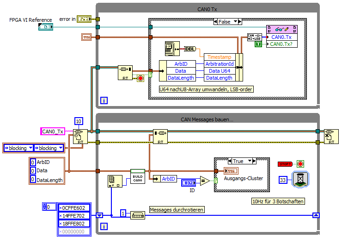Go to previous case on True case structure
Screen dimensions: 342x238
[x=230, y=161]
